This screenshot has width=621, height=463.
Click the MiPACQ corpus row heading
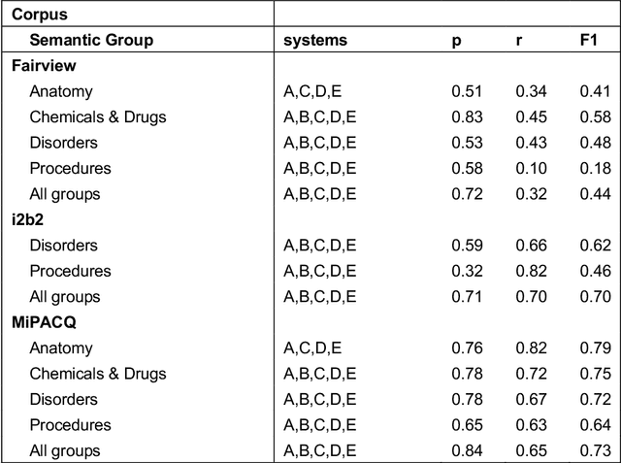(x=45, y=322)
